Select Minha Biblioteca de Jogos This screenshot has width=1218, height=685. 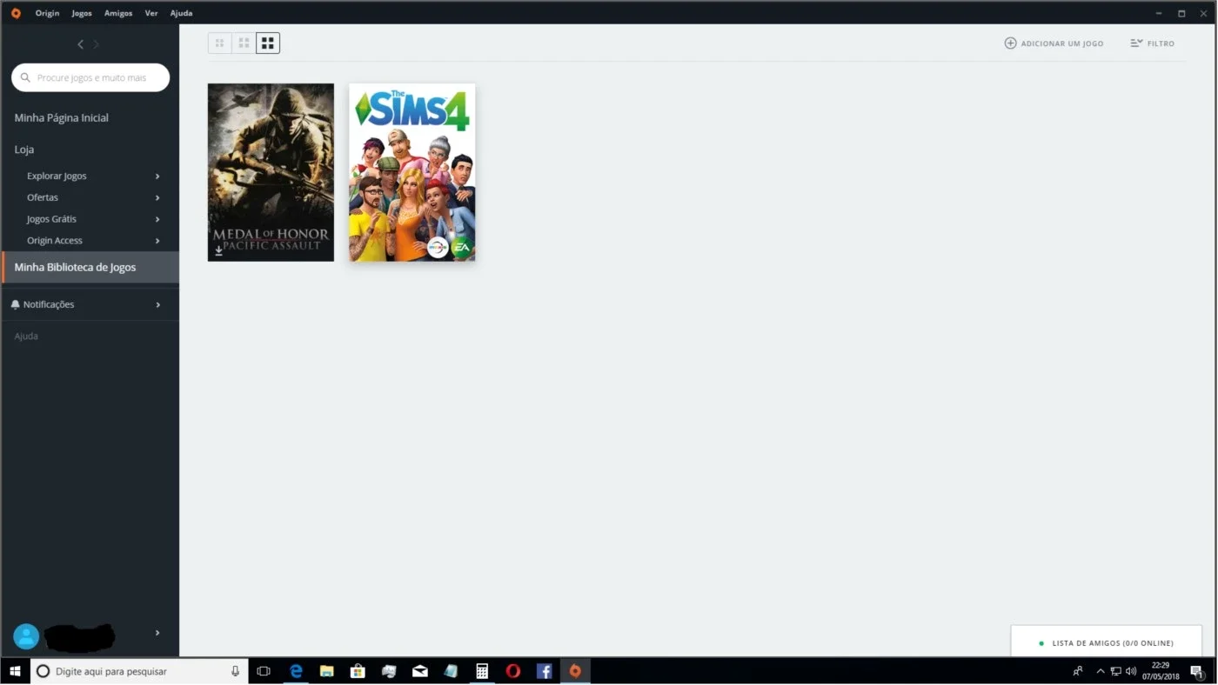(90, 268)
